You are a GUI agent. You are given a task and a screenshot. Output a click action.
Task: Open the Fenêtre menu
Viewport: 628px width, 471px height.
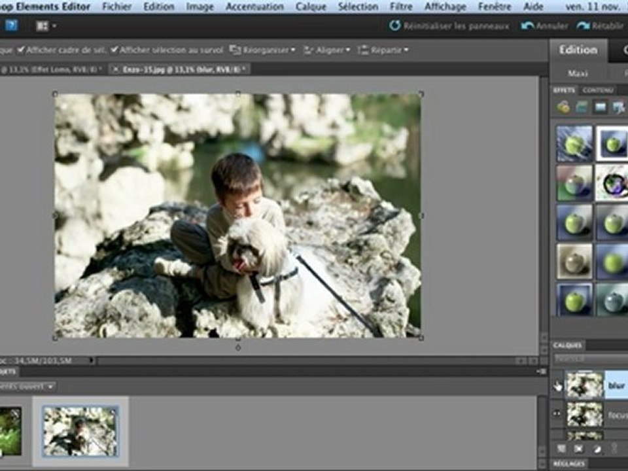[x=495, y=7]
